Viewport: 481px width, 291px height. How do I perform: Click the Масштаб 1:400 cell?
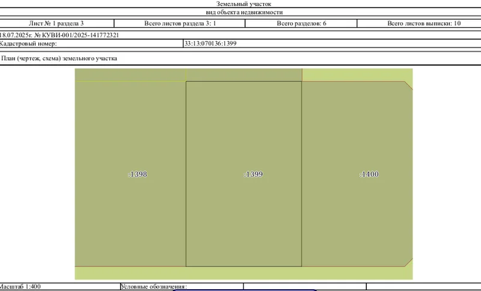point(60,287)
